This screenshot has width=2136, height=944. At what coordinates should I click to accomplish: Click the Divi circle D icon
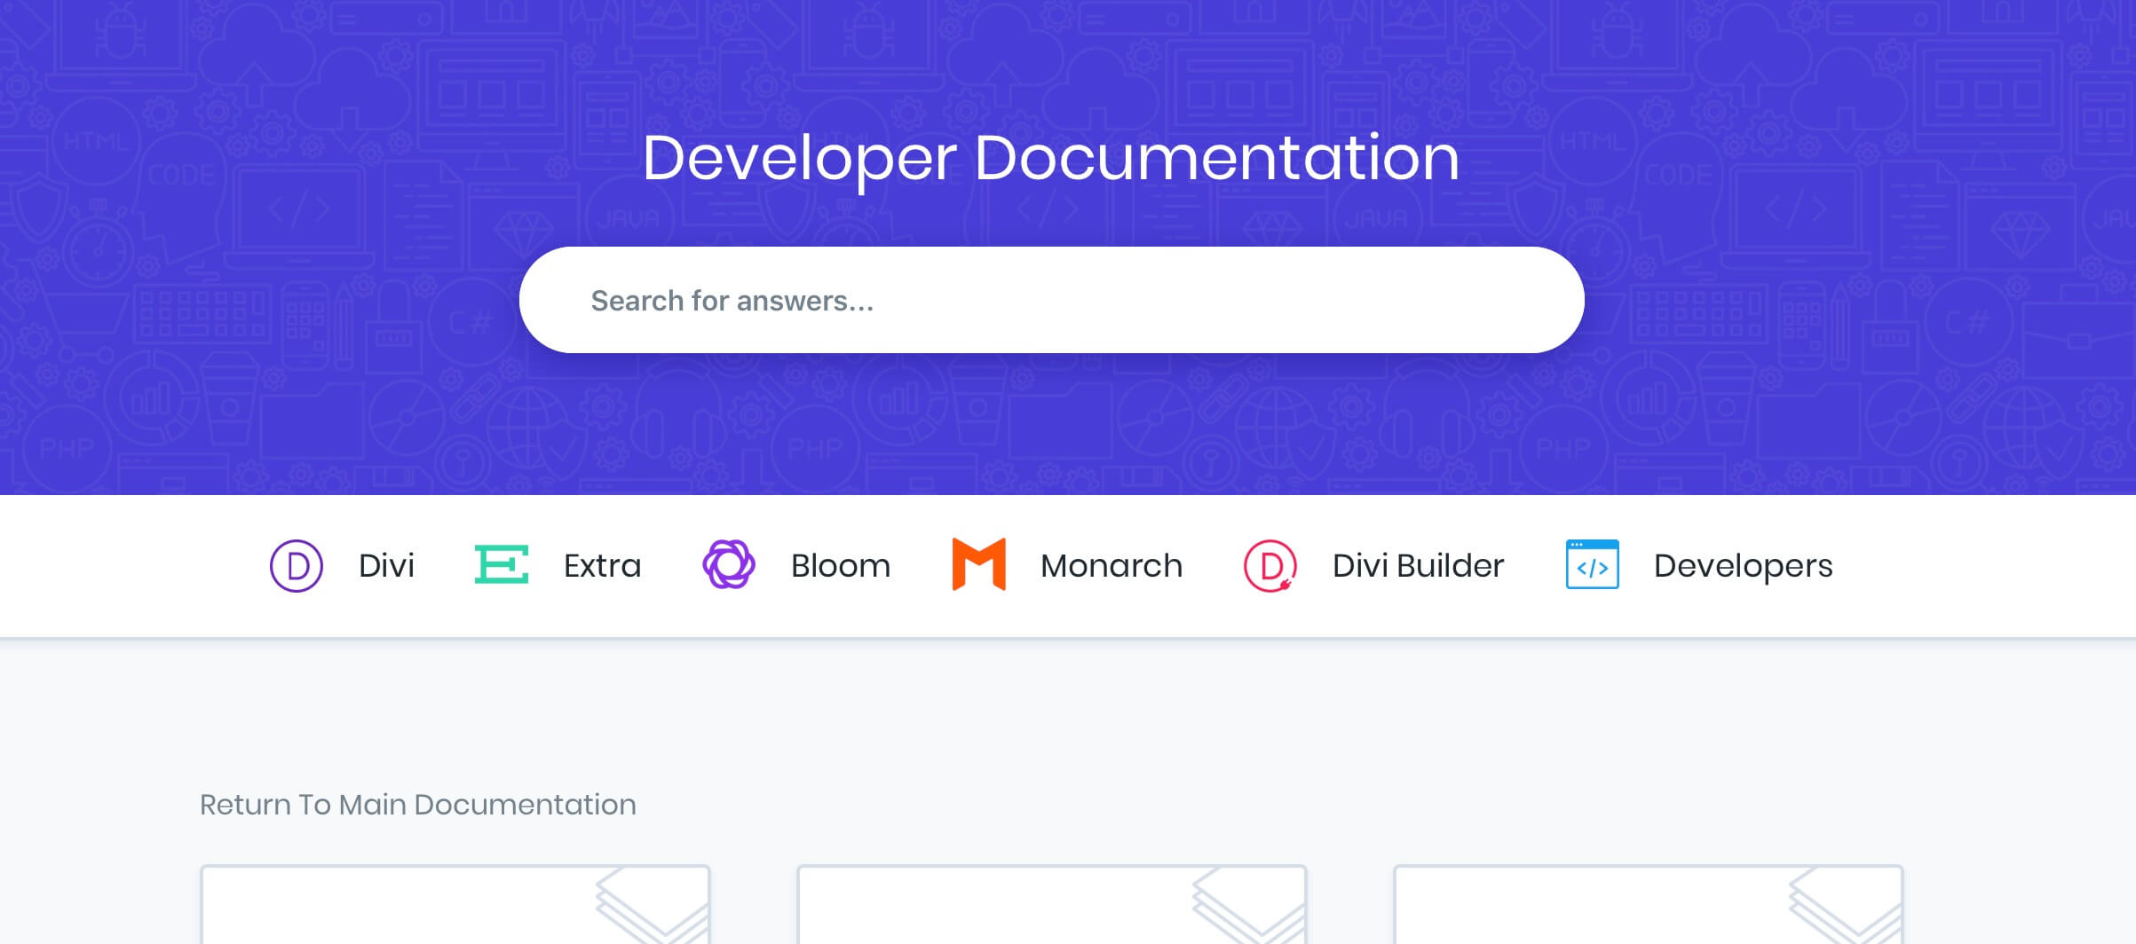click(x=297, y=565)
